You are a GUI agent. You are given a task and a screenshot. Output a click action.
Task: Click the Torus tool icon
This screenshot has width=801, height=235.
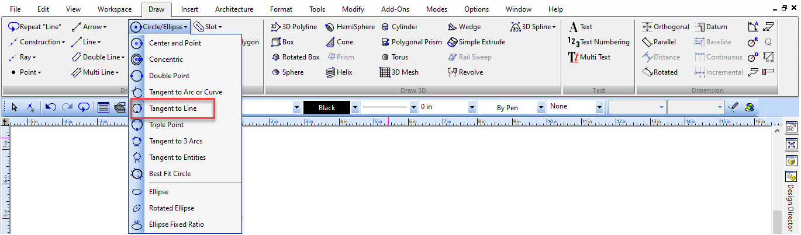pos(385,57)
